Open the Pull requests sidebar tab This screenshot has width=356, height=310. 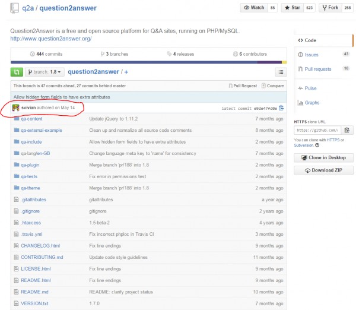(x=317, y=69)
